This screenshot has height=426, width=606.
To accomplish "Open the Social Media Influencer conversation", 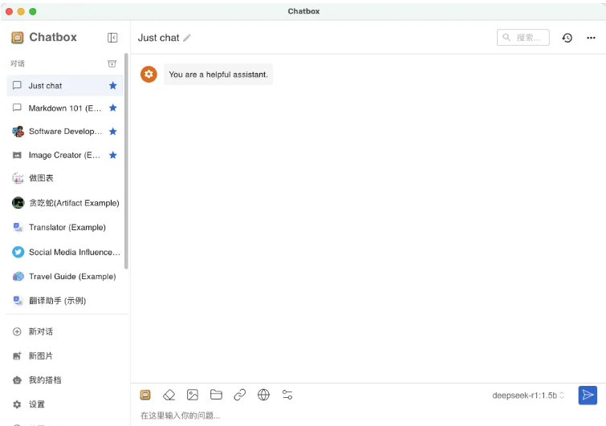I will [x=65, y=252].
